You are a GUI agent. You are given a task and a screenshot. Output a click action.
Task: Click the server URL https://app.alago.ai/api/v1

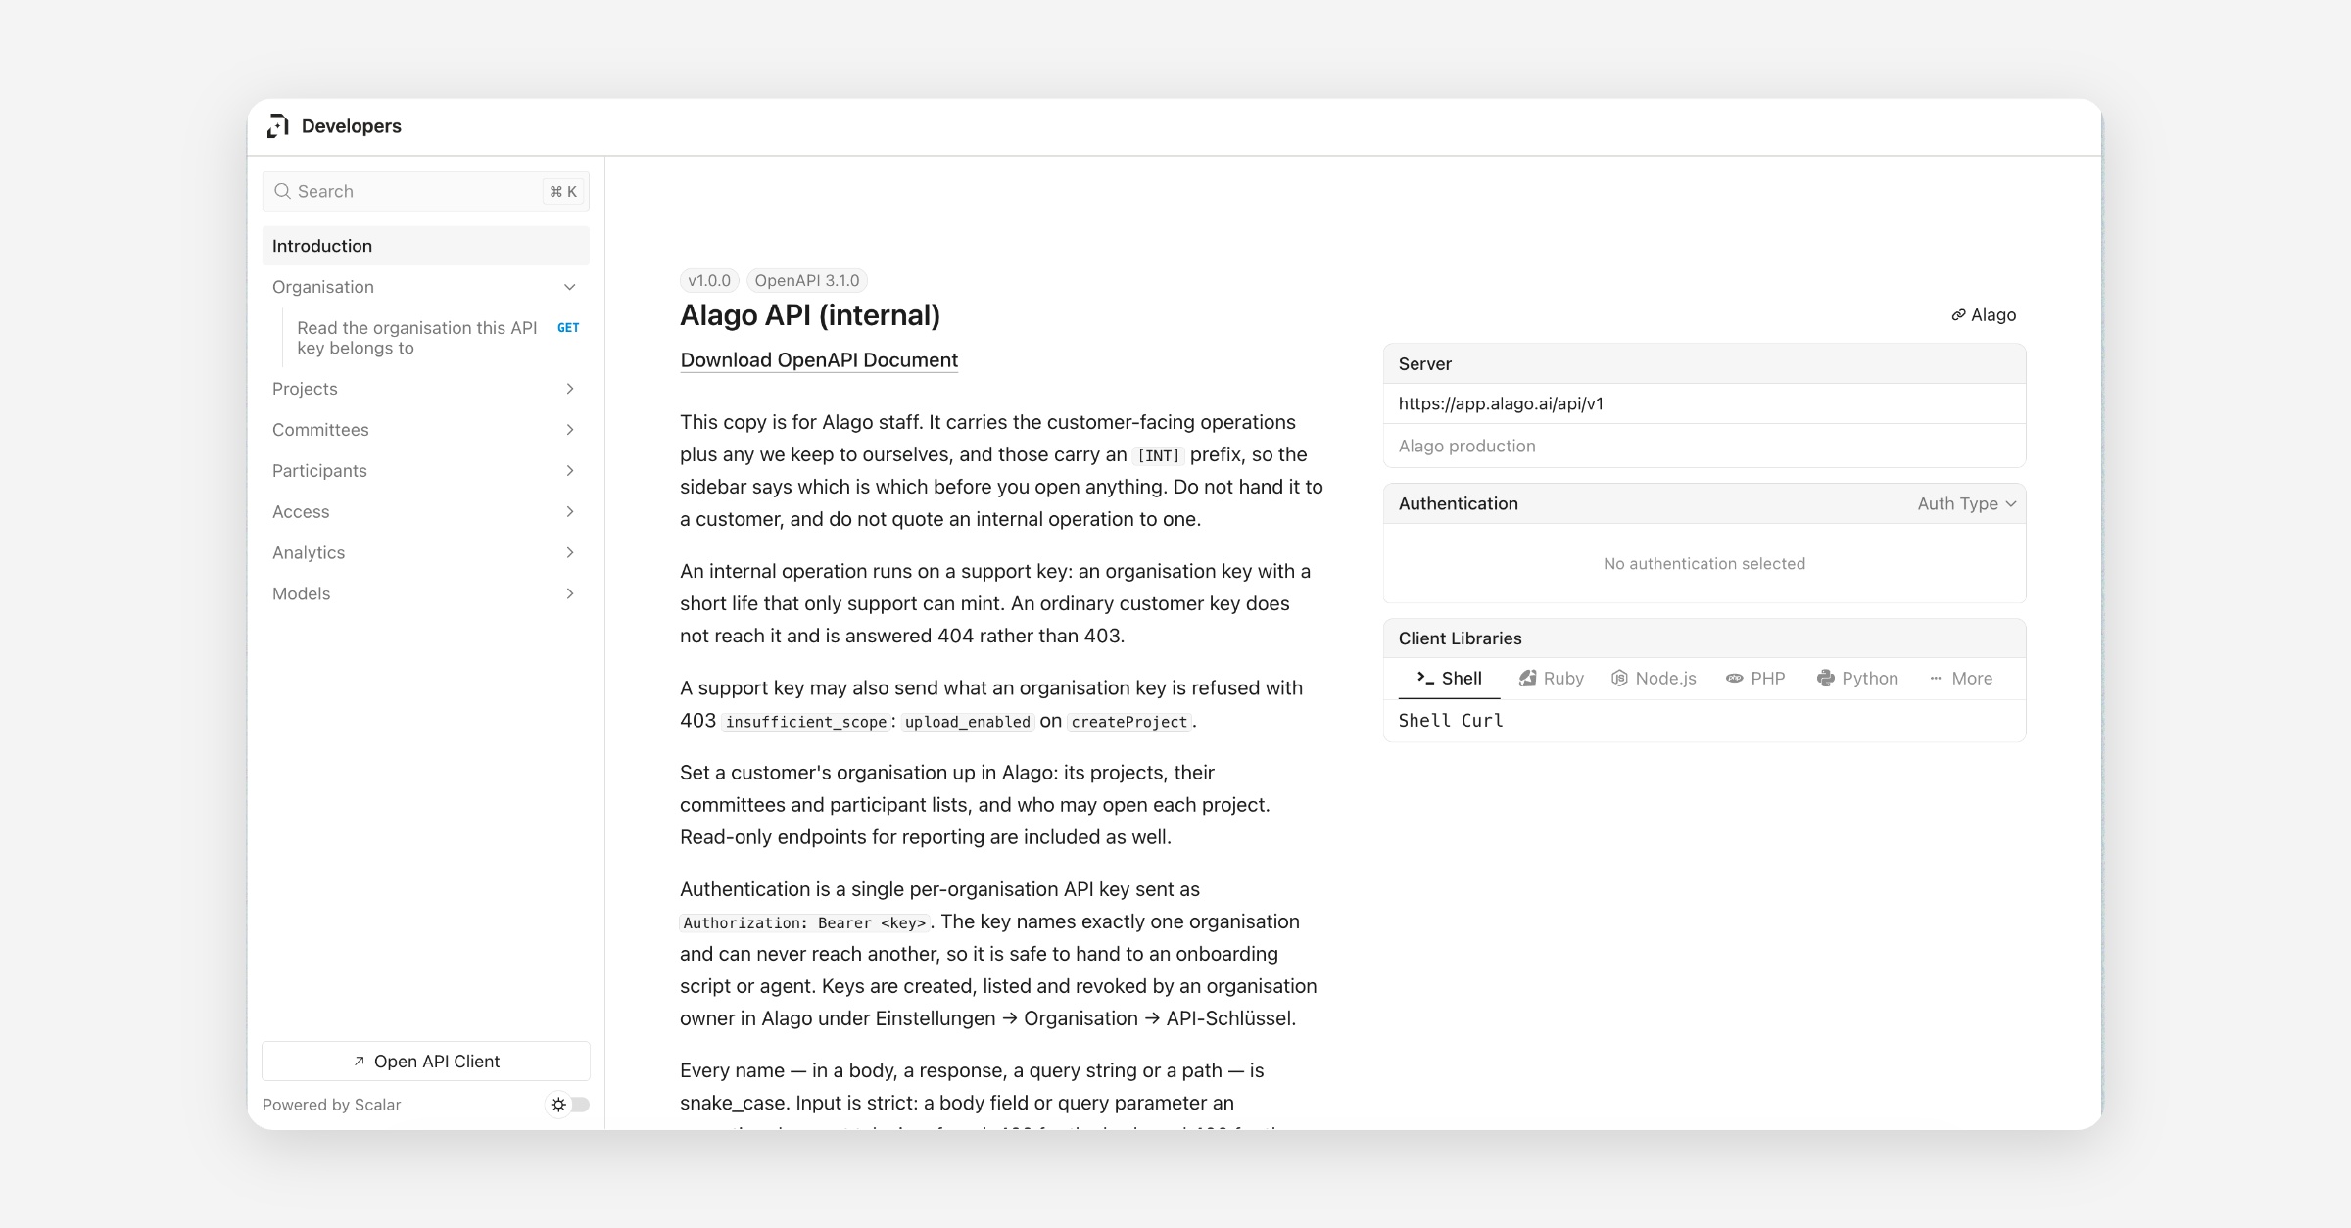(x=1501, y=403)
